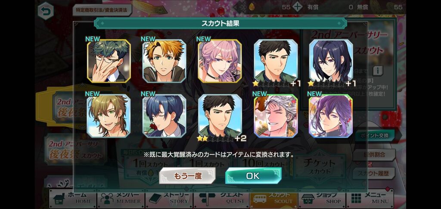View the orange-haired character card

click(x=164, y=61)
